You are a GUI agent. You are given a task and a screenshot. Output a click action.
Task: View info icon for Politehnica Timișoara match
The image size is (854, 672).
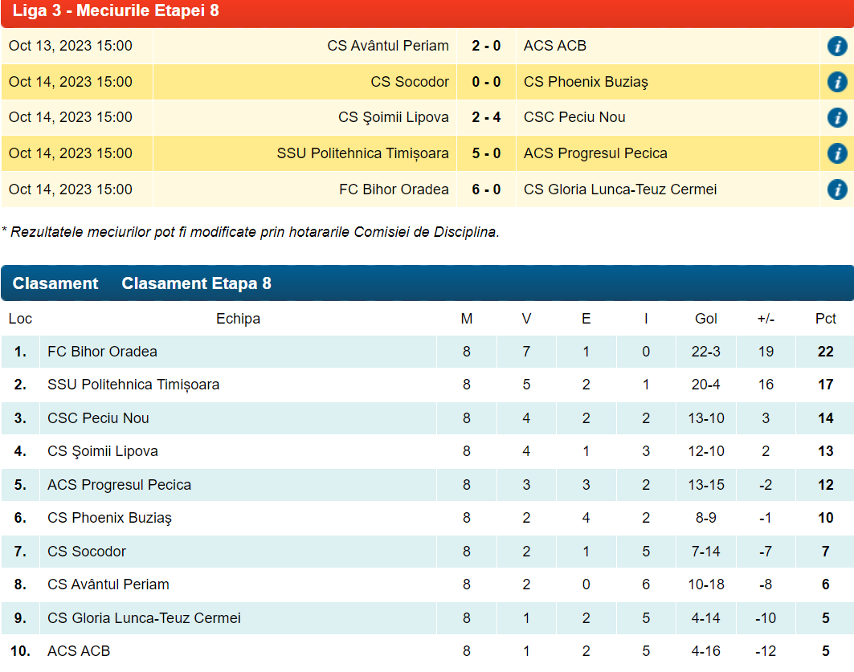pos(836,153)
